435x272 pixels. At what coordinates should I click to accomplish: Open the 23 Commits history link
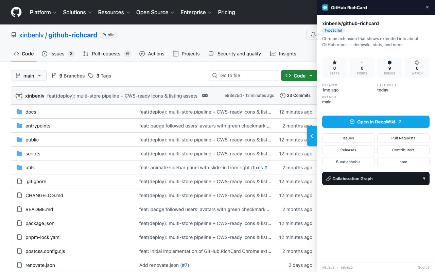click(295, 96)
